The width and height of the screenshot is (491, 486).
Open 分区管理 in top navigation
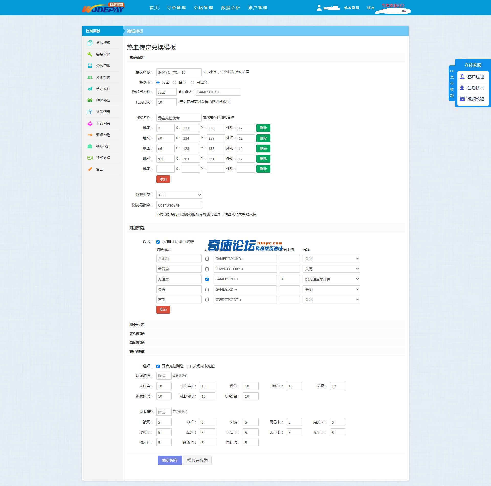[x=204, y=8]
